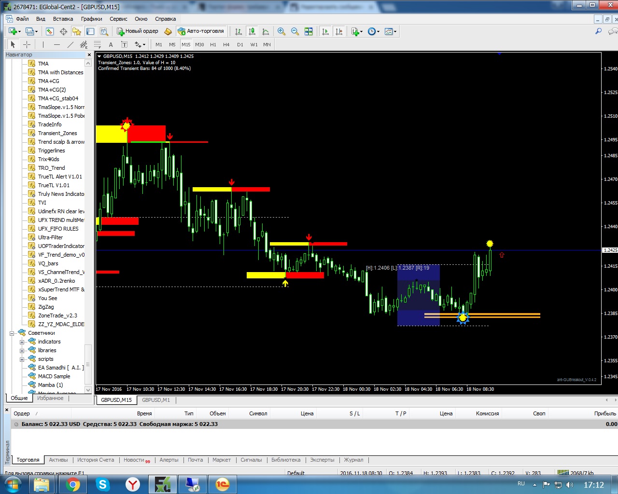
Task: Open the Вставка menu
Action: [63, 19]
